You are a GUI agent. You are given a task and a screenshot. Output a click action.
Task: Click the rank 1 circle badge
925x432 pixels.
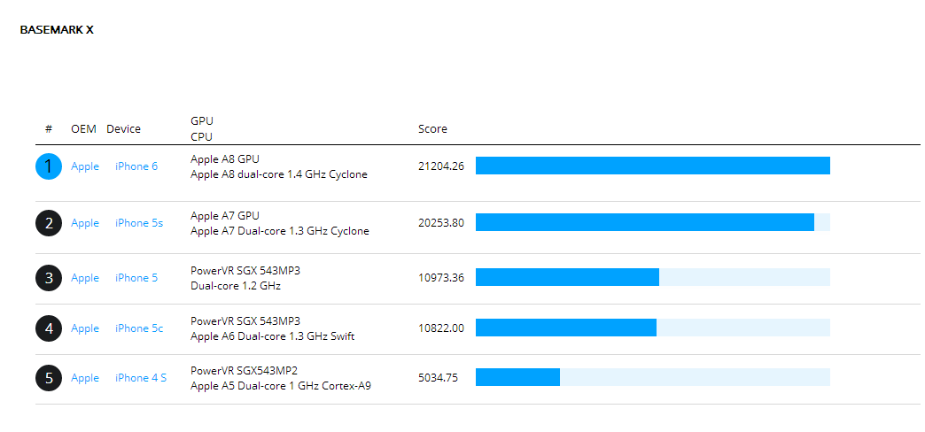click(49, 166)
